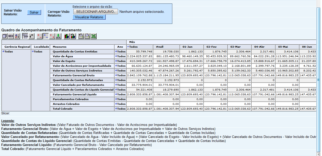
Task: Open the MDX query editor
Action: pyautogui.click(x=11, y=36)
